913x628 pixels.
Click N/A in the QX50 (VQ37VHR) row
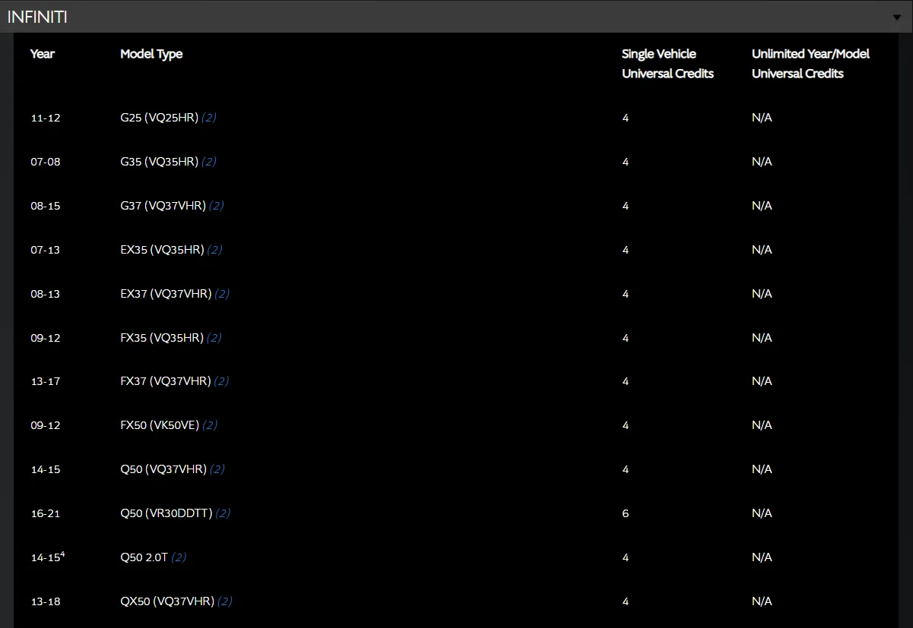762,601
